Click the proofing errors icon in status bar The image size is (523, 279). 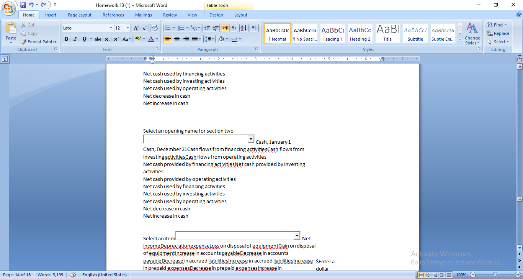pyautogui.click(x=72, y=274)
